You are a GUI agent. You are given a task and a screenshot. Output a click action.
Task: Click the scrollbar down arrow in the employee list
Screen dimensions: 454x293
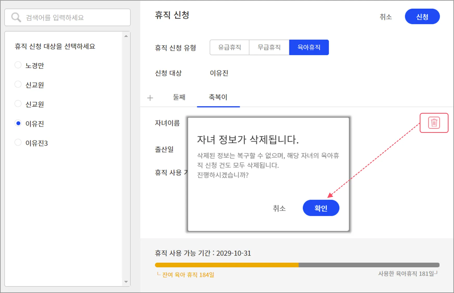[126, 282]
